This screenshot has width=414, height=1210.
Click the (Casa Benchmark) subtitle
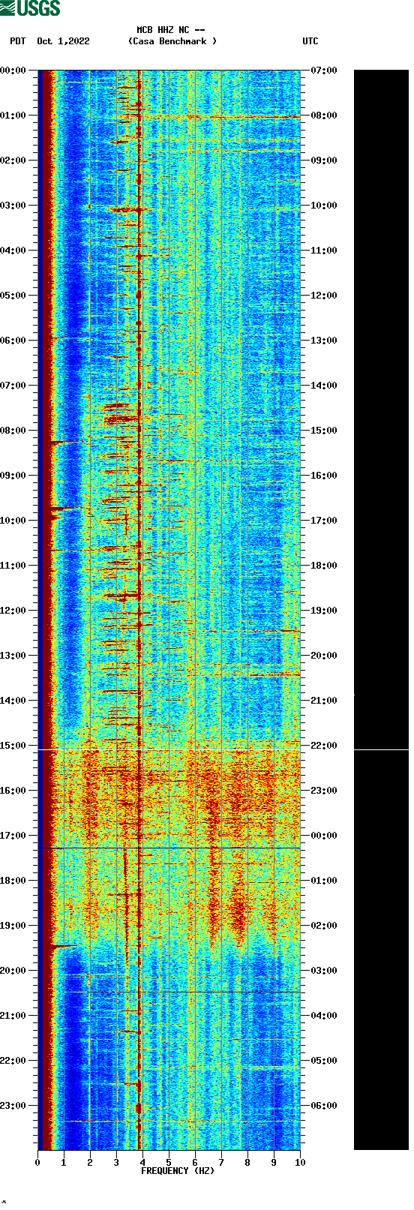click(x=172, y=41)
